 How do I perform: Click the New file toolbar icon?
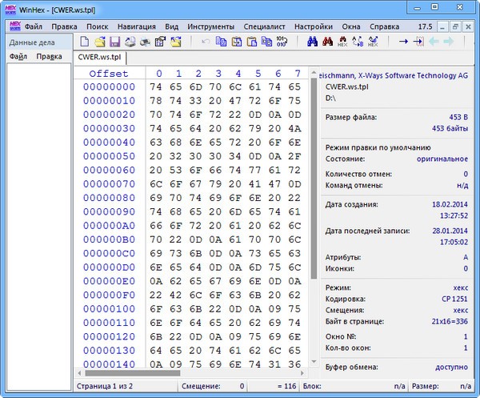(x=85, y=41)
